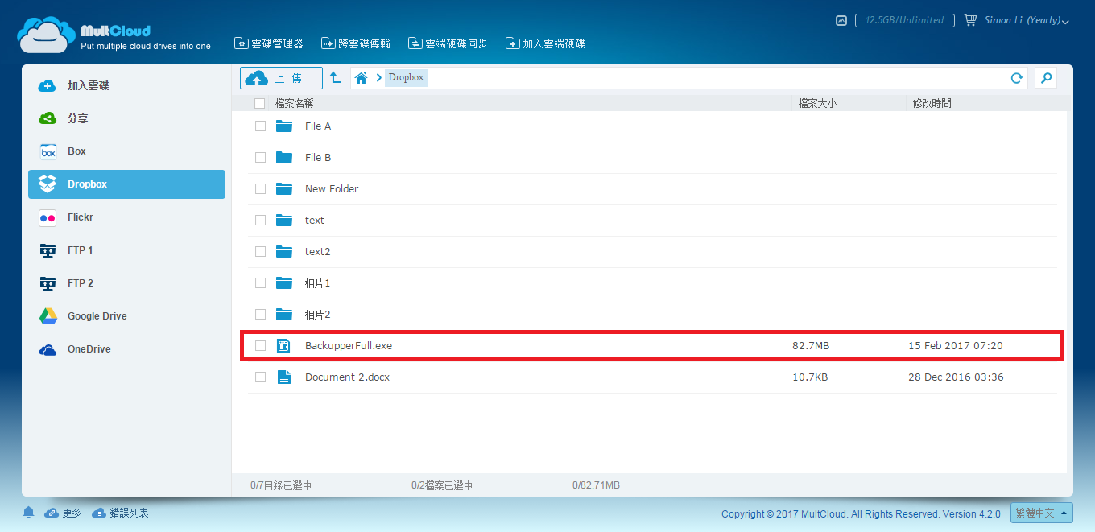Check the box for File B

pyautogui.click(x=260, y=158)
